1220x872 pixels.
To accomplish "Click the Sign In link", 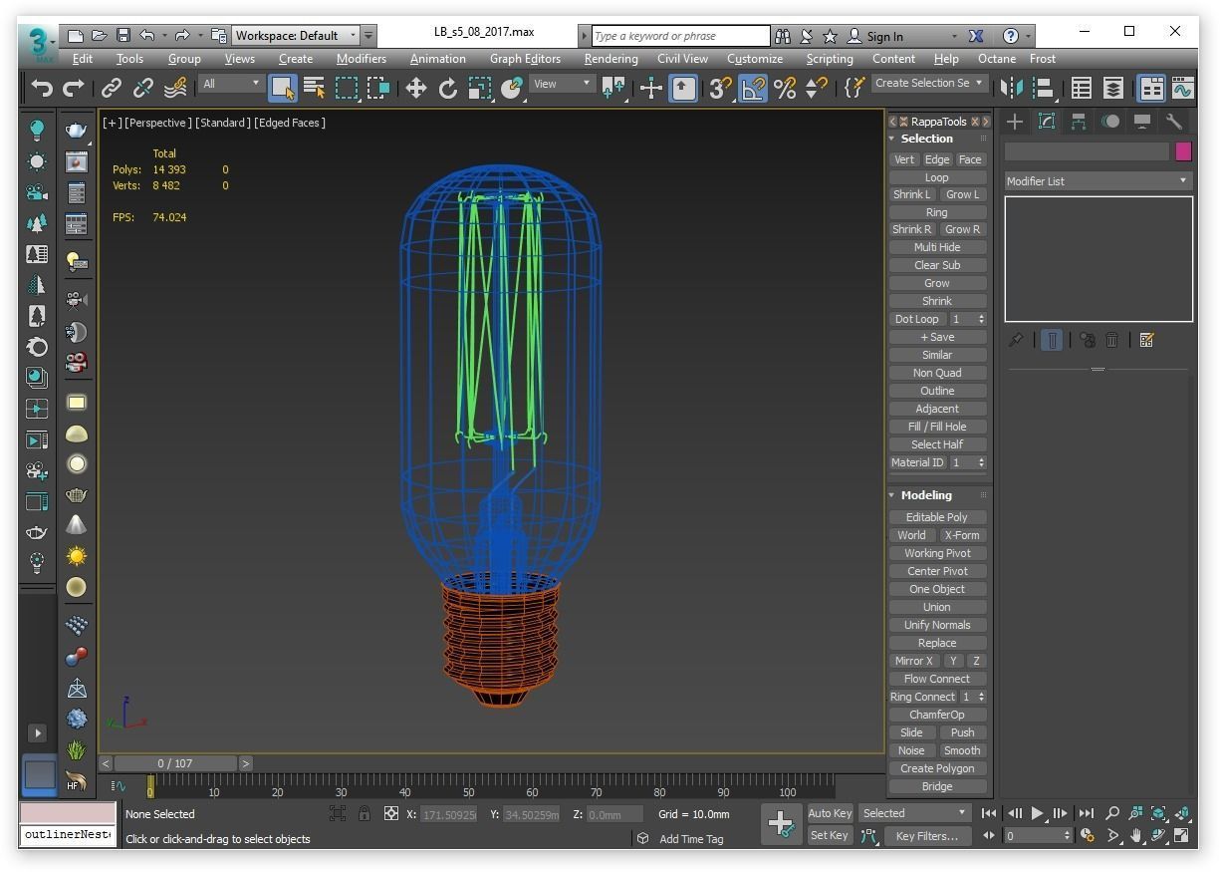I will click(884, 36).
